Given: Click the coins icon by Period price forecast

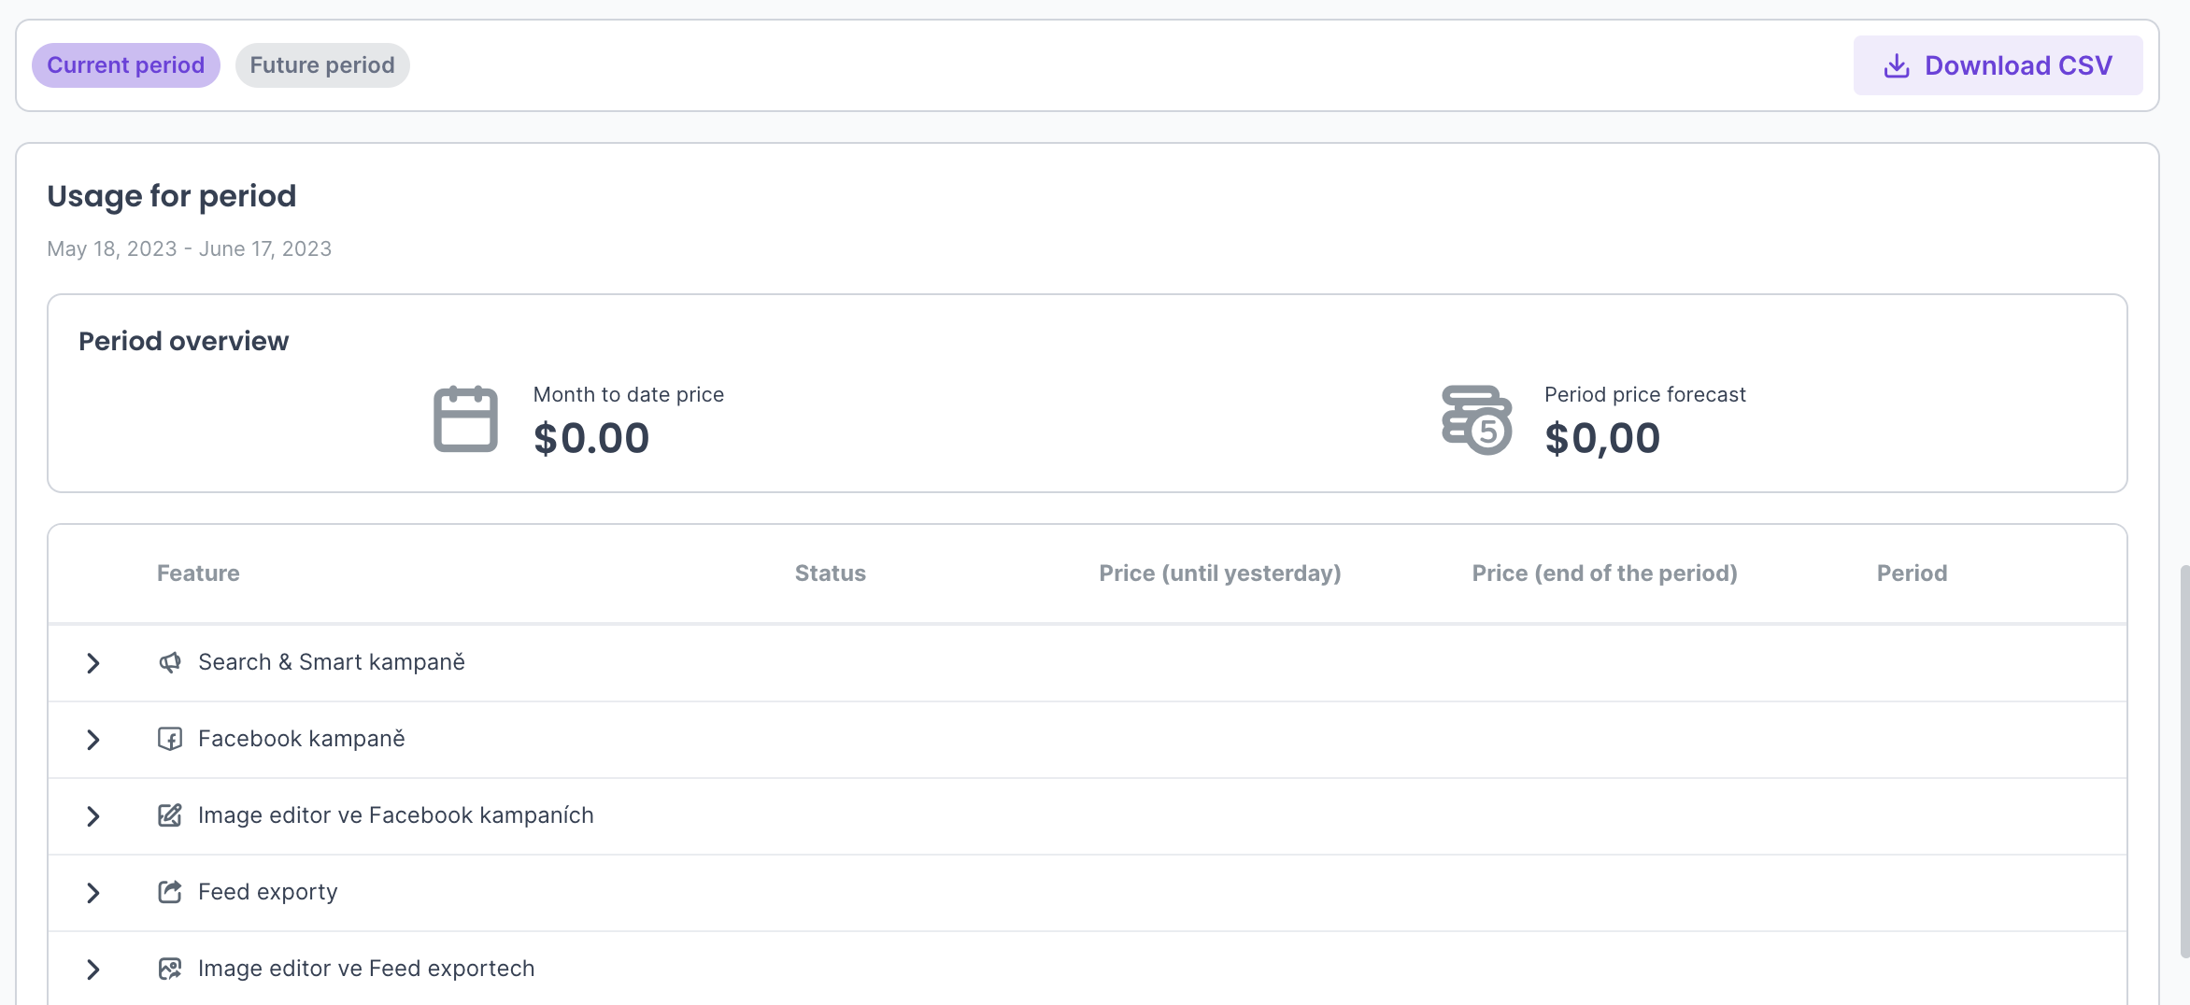Looking at the screenshot, I should pos(1476,419).
